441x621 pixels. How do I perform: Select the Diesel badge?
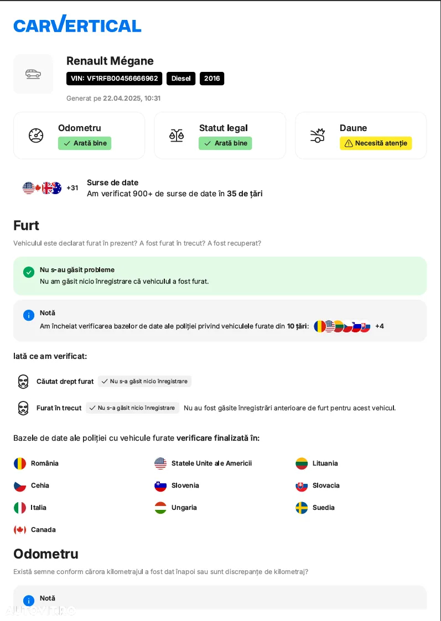pos(181,79)
